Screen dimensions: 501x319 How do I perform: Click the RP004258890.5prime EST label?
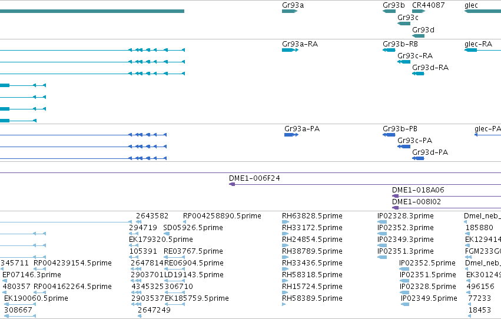point(222,216)
